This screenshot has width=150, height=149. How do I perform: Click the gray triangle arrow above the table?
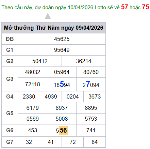point(48,16)
